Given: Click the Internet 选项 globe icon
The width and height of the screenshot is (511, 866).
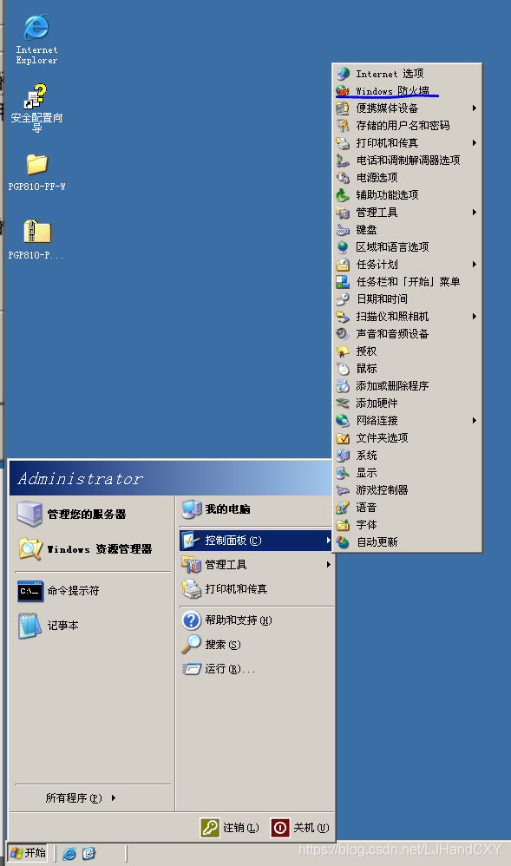Looking at the screenshot, I should 343,74.
